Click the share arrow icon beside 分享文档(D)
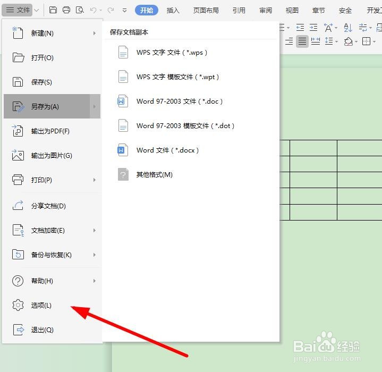 18,205
